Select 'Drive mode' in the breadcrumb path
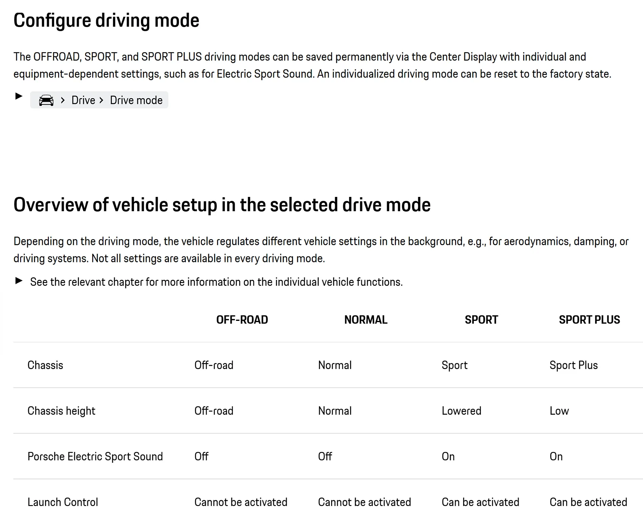 (136, 100)
